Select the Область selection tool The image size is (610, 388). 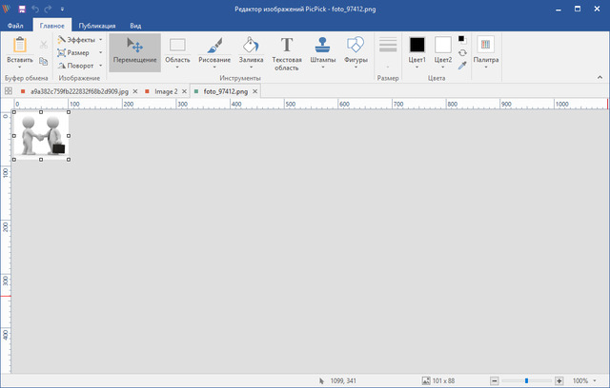point(177,52)
